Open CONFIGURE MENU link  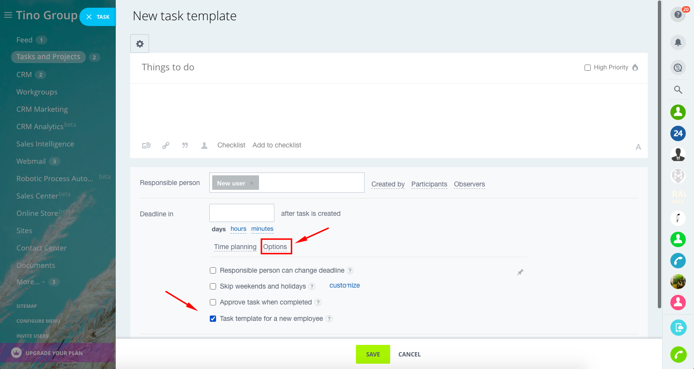(38, 321)
